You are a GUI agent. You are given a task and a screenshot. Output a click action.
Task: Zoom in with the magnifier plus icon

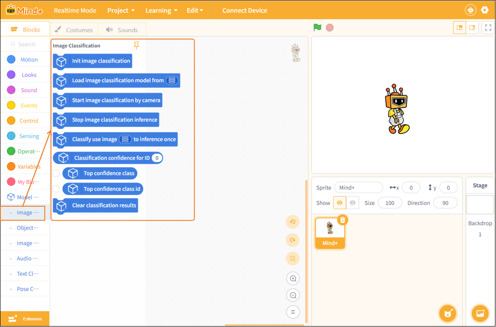click(x=293, y=279)
